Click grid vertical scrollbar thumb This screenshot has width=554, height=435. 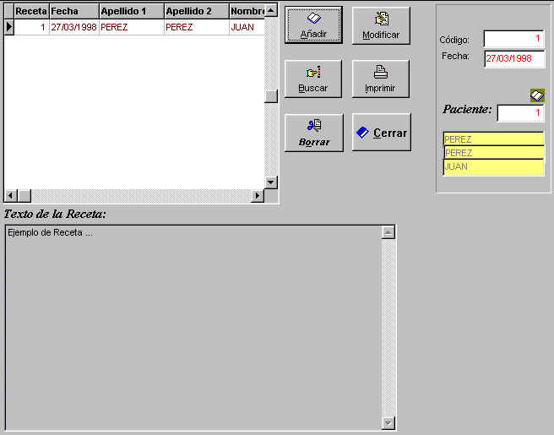pos(270,96)
